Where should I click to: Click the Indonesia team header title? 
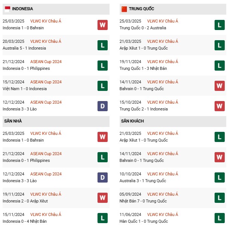point(22,9)
